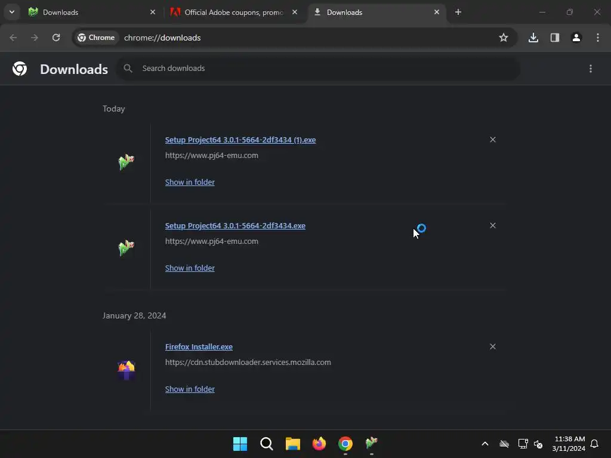The height and width of the screenshot is (458, 611).
Task: Click the Chrome site info chip
Action: coord(96,38)
